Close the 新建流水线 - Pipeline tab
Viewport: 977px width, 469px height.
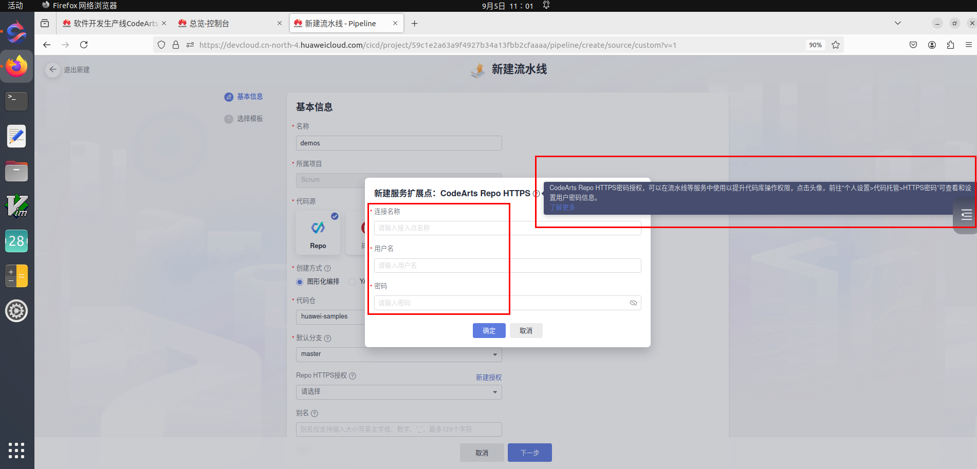(x=395, y=23)
